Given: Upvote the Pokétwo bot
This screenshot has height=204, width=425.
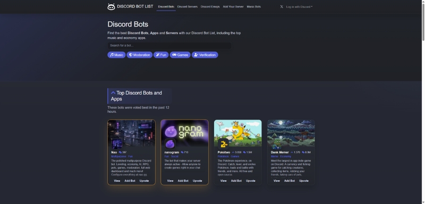Looking at the screenshot, I should tap(251, 181).
